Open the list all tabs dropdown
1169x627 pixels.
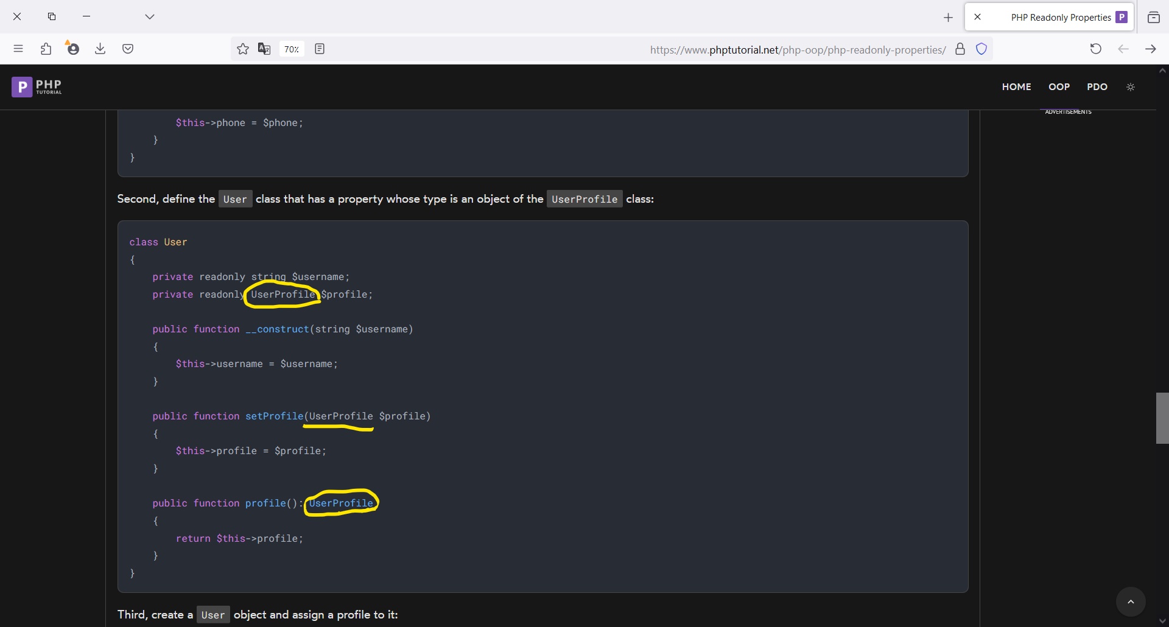[x=150, y=16]
